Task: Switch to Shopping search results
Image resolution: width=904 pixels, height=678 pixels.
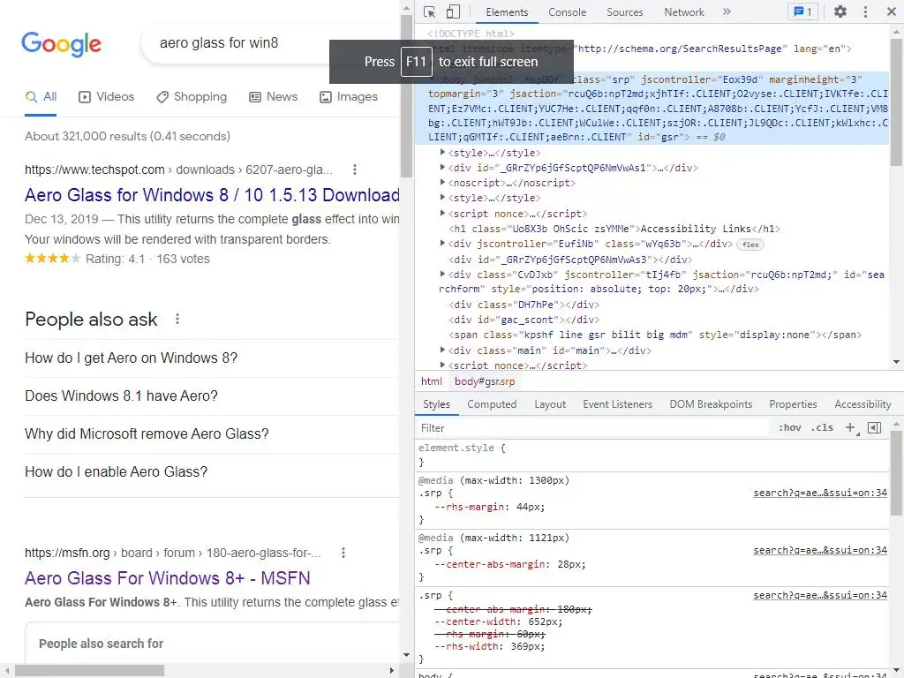Action: (x=192, y=97)
